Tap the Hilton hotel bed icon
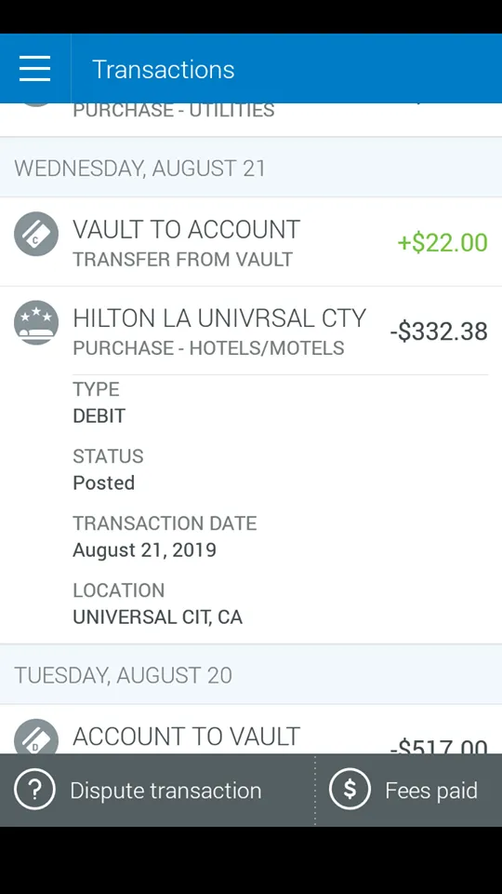 [x=36, y=323]
